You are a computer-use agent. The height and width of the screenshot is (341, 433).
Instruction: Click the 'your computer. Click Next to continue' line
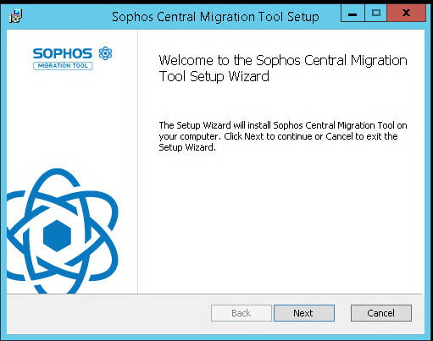(x=278, y=136)
